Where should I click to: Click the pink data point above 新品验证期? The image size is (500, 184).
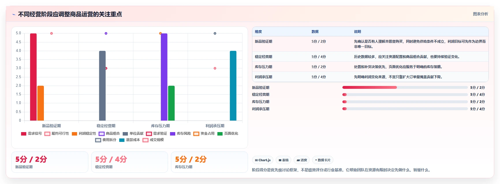(51, 33)
